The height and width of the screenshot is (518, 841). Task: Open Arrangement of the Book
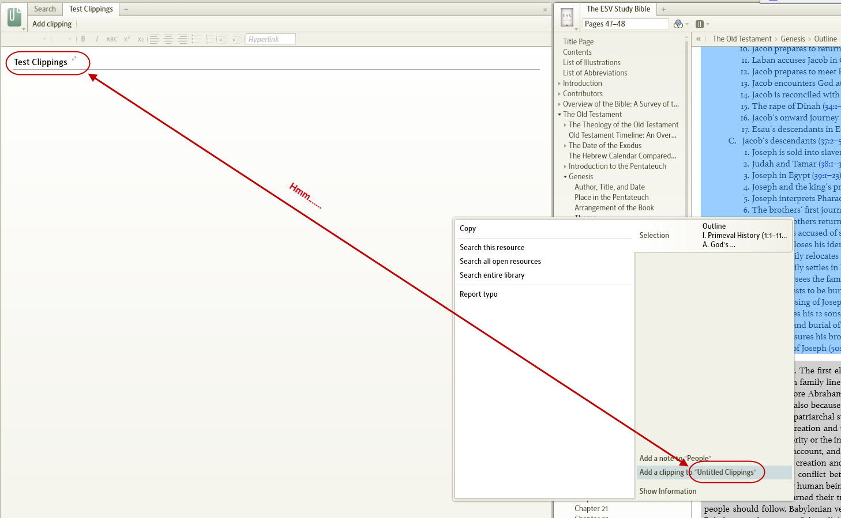(614, 208)
